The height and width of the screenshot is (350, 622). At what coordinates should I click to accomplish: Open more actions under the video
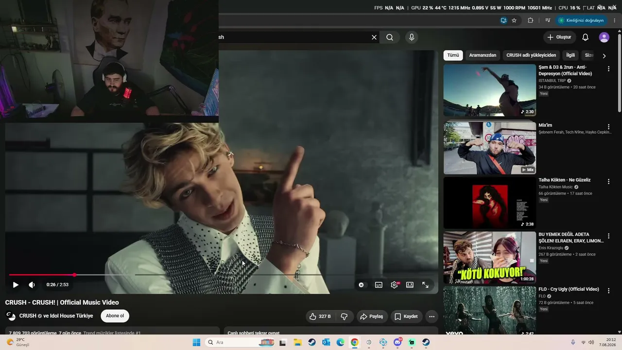tap(432, 316)
